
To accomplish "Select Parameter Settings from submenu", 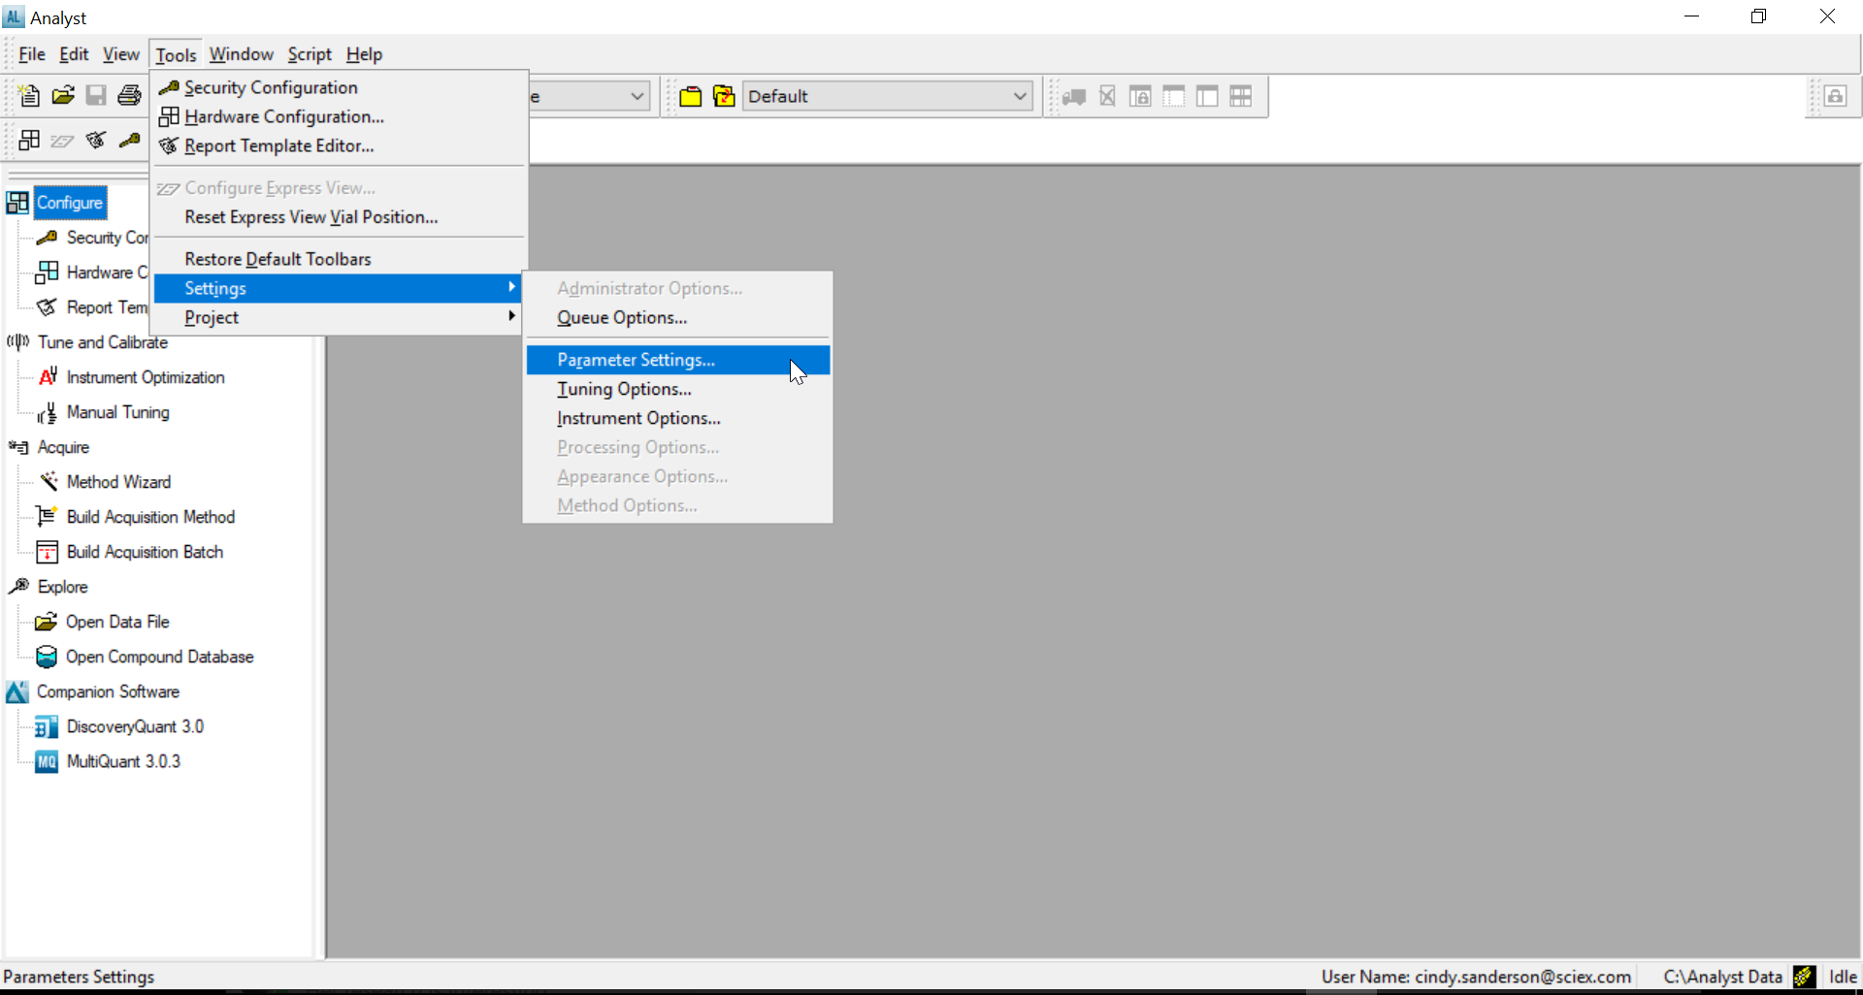I will 636,360.
